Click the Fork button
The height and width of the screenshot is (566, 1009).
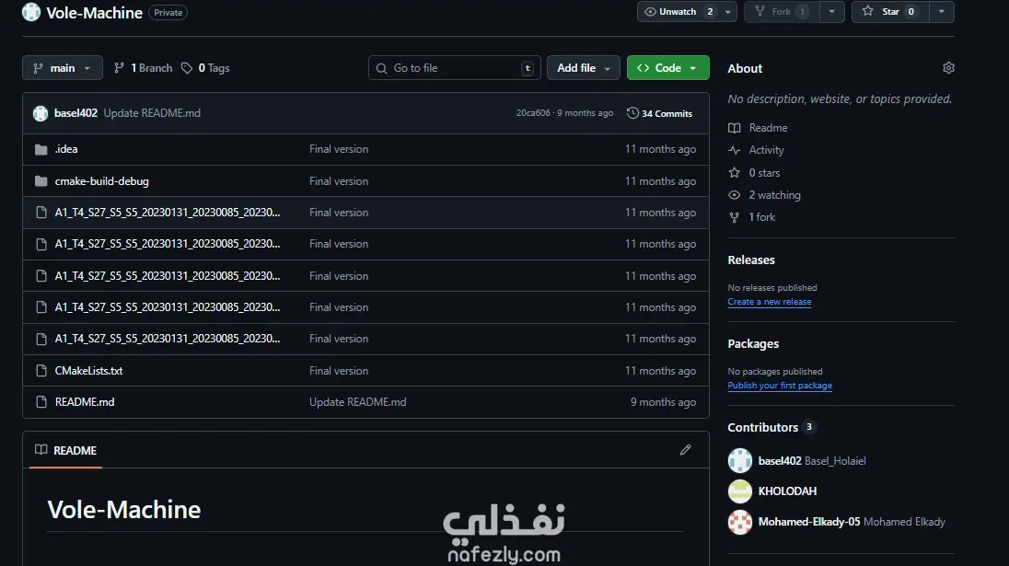782,12
